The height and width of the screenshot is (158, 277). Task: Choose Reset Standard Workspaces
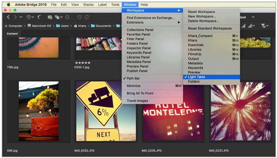212,28
